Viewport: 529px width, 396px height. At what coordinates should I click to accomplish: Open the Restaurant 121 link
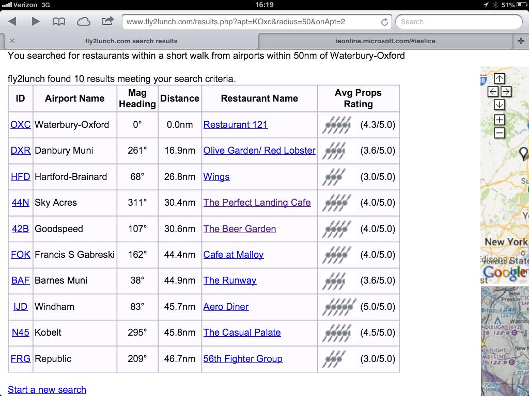(x=236, y=125)
